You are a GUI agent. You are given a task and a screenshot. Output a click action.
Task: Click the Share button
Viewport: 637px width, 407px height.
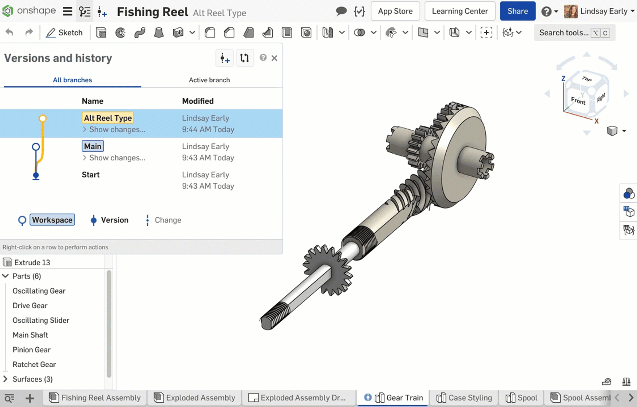tap(517, 11)
